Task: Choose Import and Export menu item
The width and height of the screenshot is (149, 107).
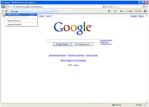Action: (x=21, y=21)
